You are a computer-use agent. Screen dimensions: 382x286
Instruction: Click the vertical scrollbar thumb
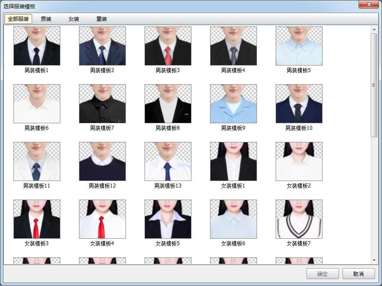tap(374, 85)
